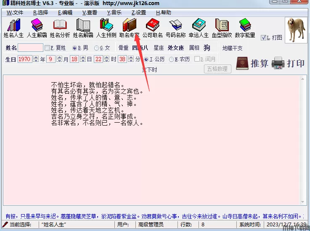Click the dog zodiac picture

[296, 30]
